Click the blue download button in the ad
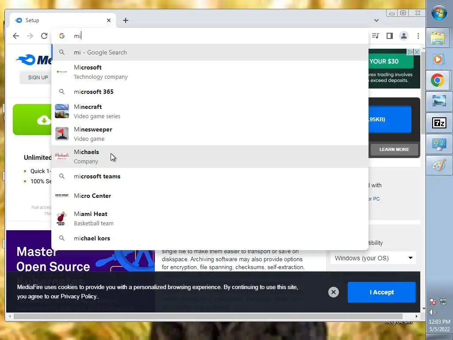The width and height of the screenshot is (453, 340). [x=390, y=120]
